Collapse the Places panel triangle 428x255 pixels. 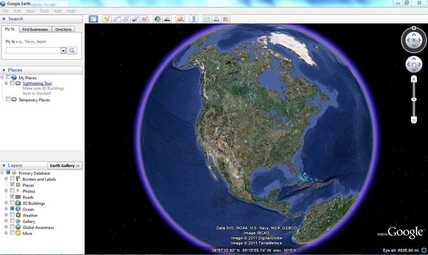click(x=4, y=70)
